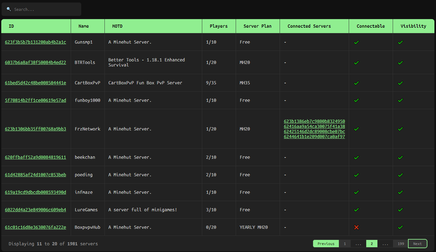Click Visibility checkmark for Gunsmp1 row

coord(400,42)
